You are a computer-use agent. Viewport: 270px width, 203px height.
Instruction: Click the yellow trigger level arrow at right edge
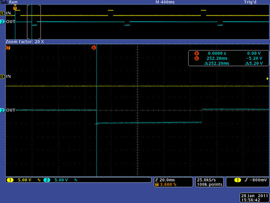tap(267, 79)
